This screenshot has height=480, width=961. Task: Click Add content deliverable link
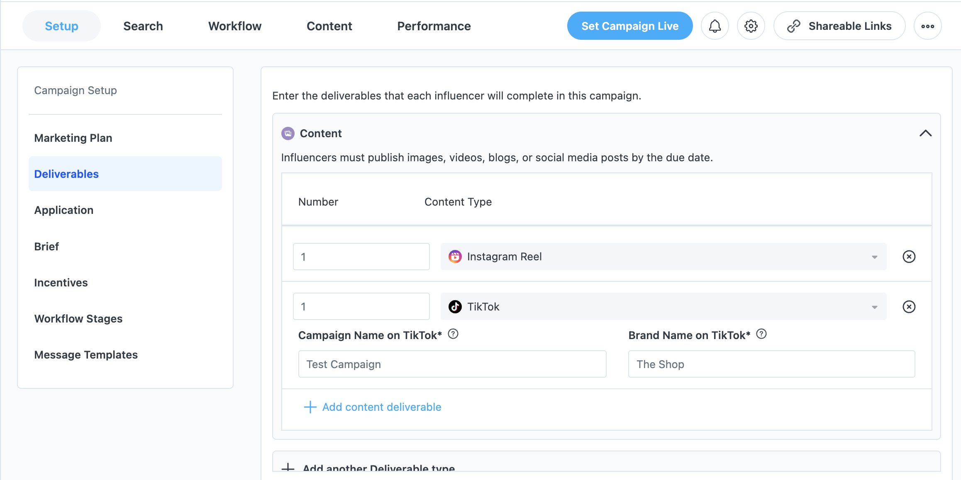381,407
